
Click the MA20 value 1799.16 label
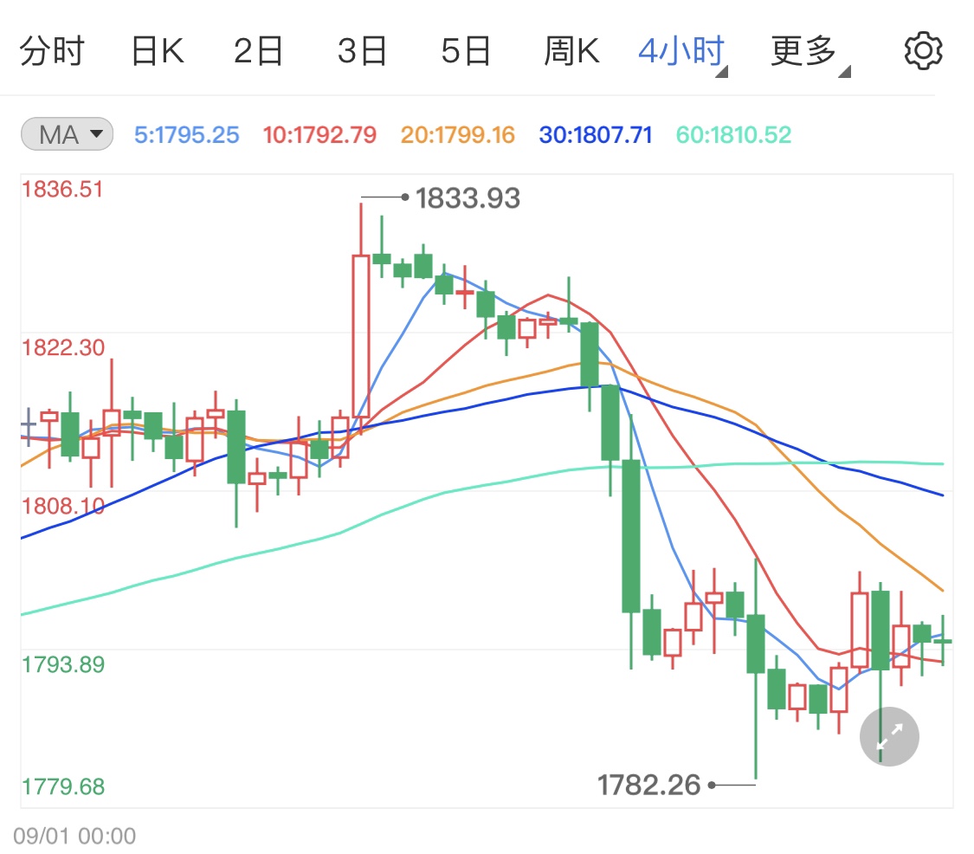pos(457,135)
